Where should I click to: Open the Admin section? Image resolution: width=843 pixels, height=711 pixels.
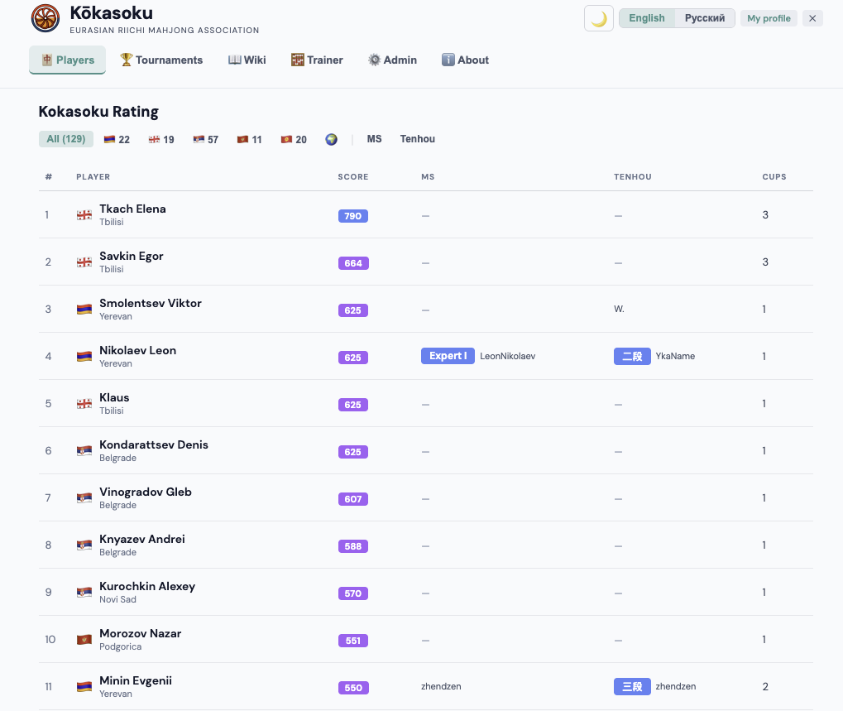pyautogui.click(x=392, y=60)
